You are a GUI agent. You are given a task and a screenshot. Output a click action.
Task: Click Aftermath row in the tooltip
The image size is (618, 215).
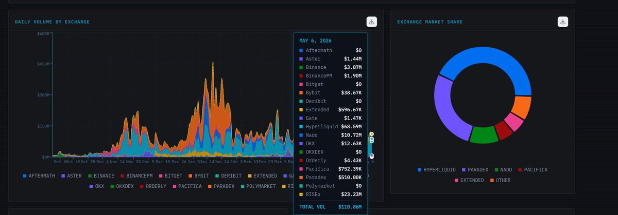point(330,50)
